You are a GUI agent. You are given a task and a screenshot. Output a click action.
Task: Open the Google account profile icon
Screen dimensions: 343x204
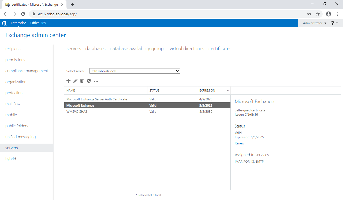click(329, 14)
